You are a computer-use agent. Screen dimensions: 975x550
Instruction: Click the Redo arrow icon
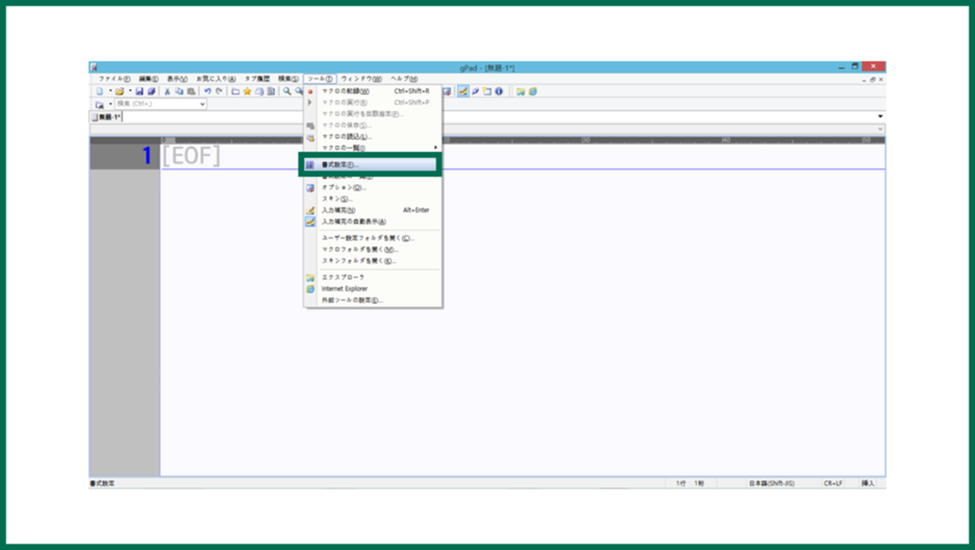pos(219,91)
